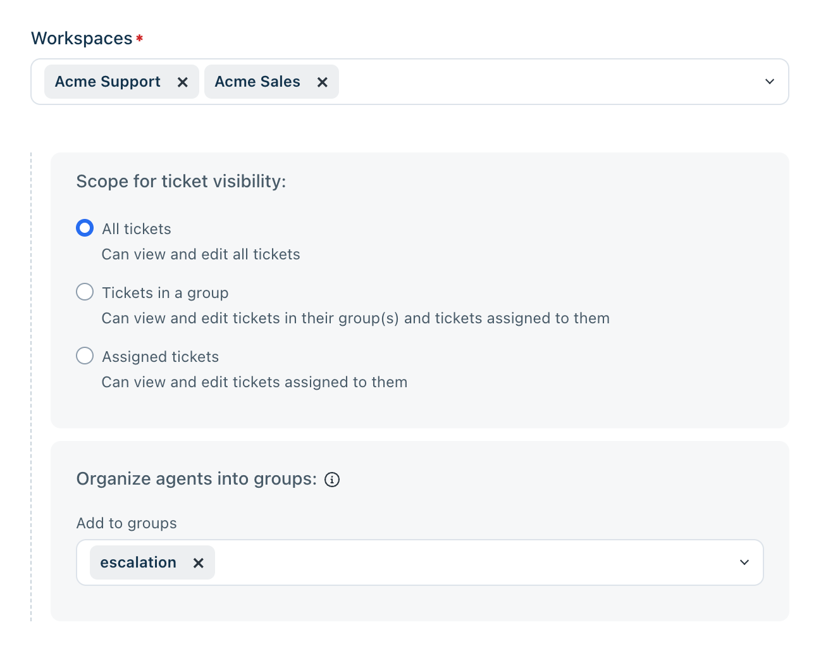The image size is (821, 658).
Task: Expand the Workspaces dropdown chevron
Action: 770,82
